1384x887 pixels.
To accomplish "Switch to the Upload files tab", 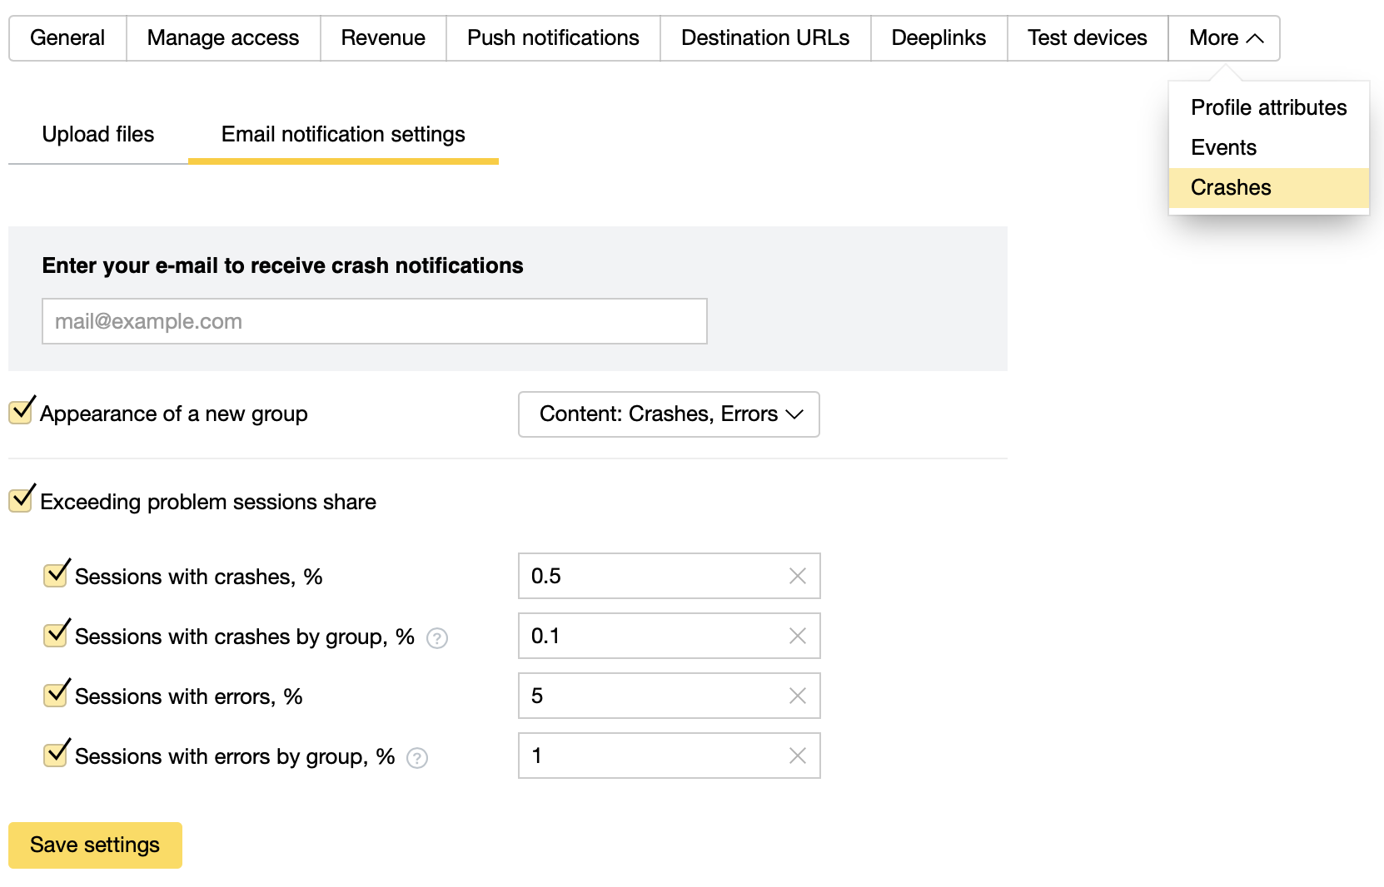I will click(x=98, y=135).
